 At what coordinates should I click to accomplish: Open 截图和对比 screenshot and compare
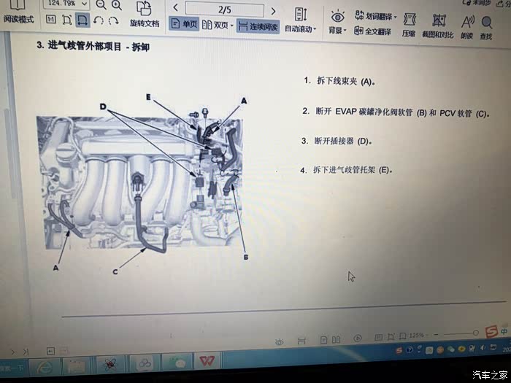tap(438, 26)
